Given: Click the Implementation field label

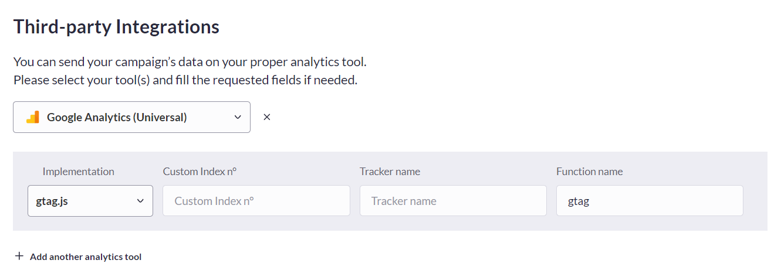Looking at the screenshot, I should (x=79, y=172).
